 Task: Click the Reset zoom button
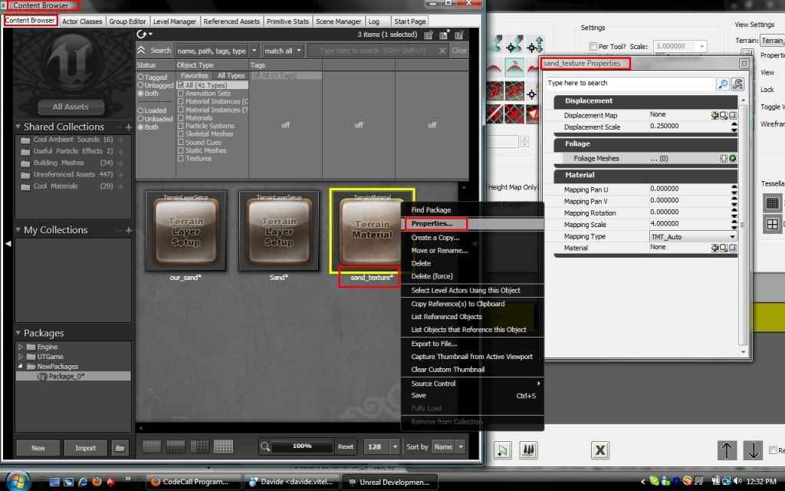click(x=346, y=447)
